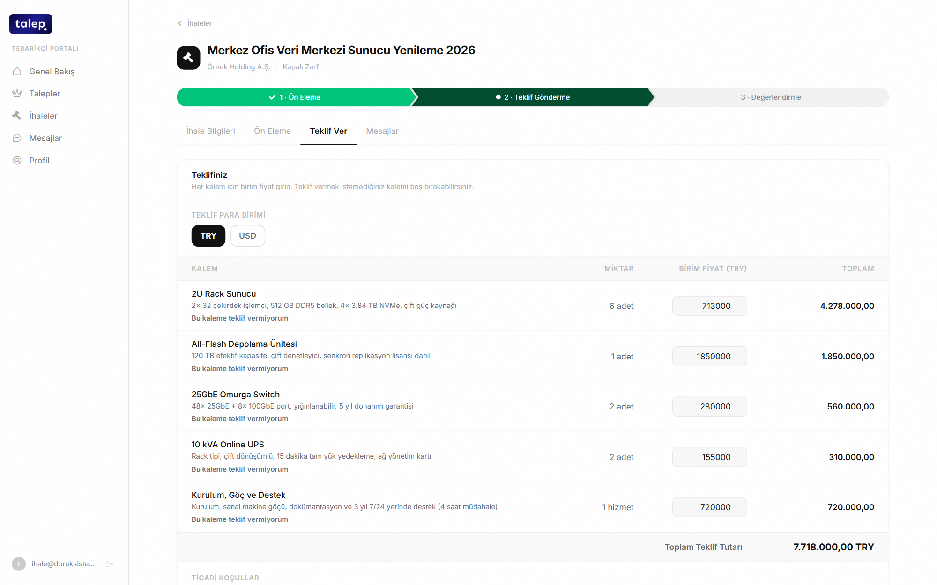The image size is (937, 585).
Task: Edit 10 kVA Online UPS price field
Action: pyautogui.click(x=709, y=457)
